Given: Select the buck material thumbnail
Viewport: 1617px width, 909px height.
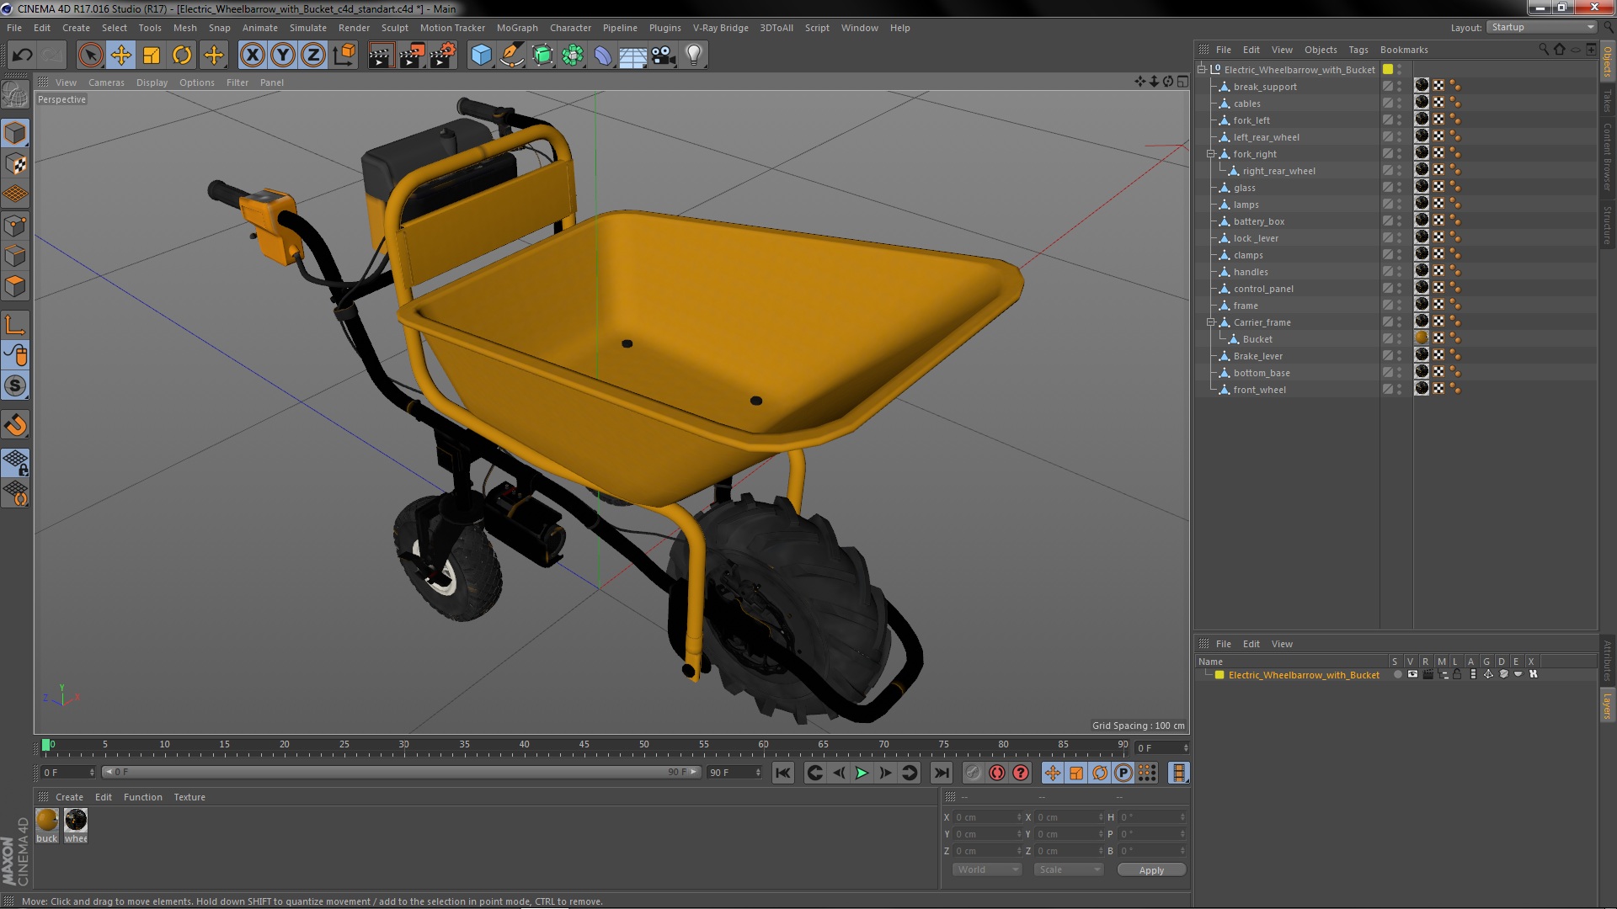Looking at the screenshot, I should coord(47,821).
